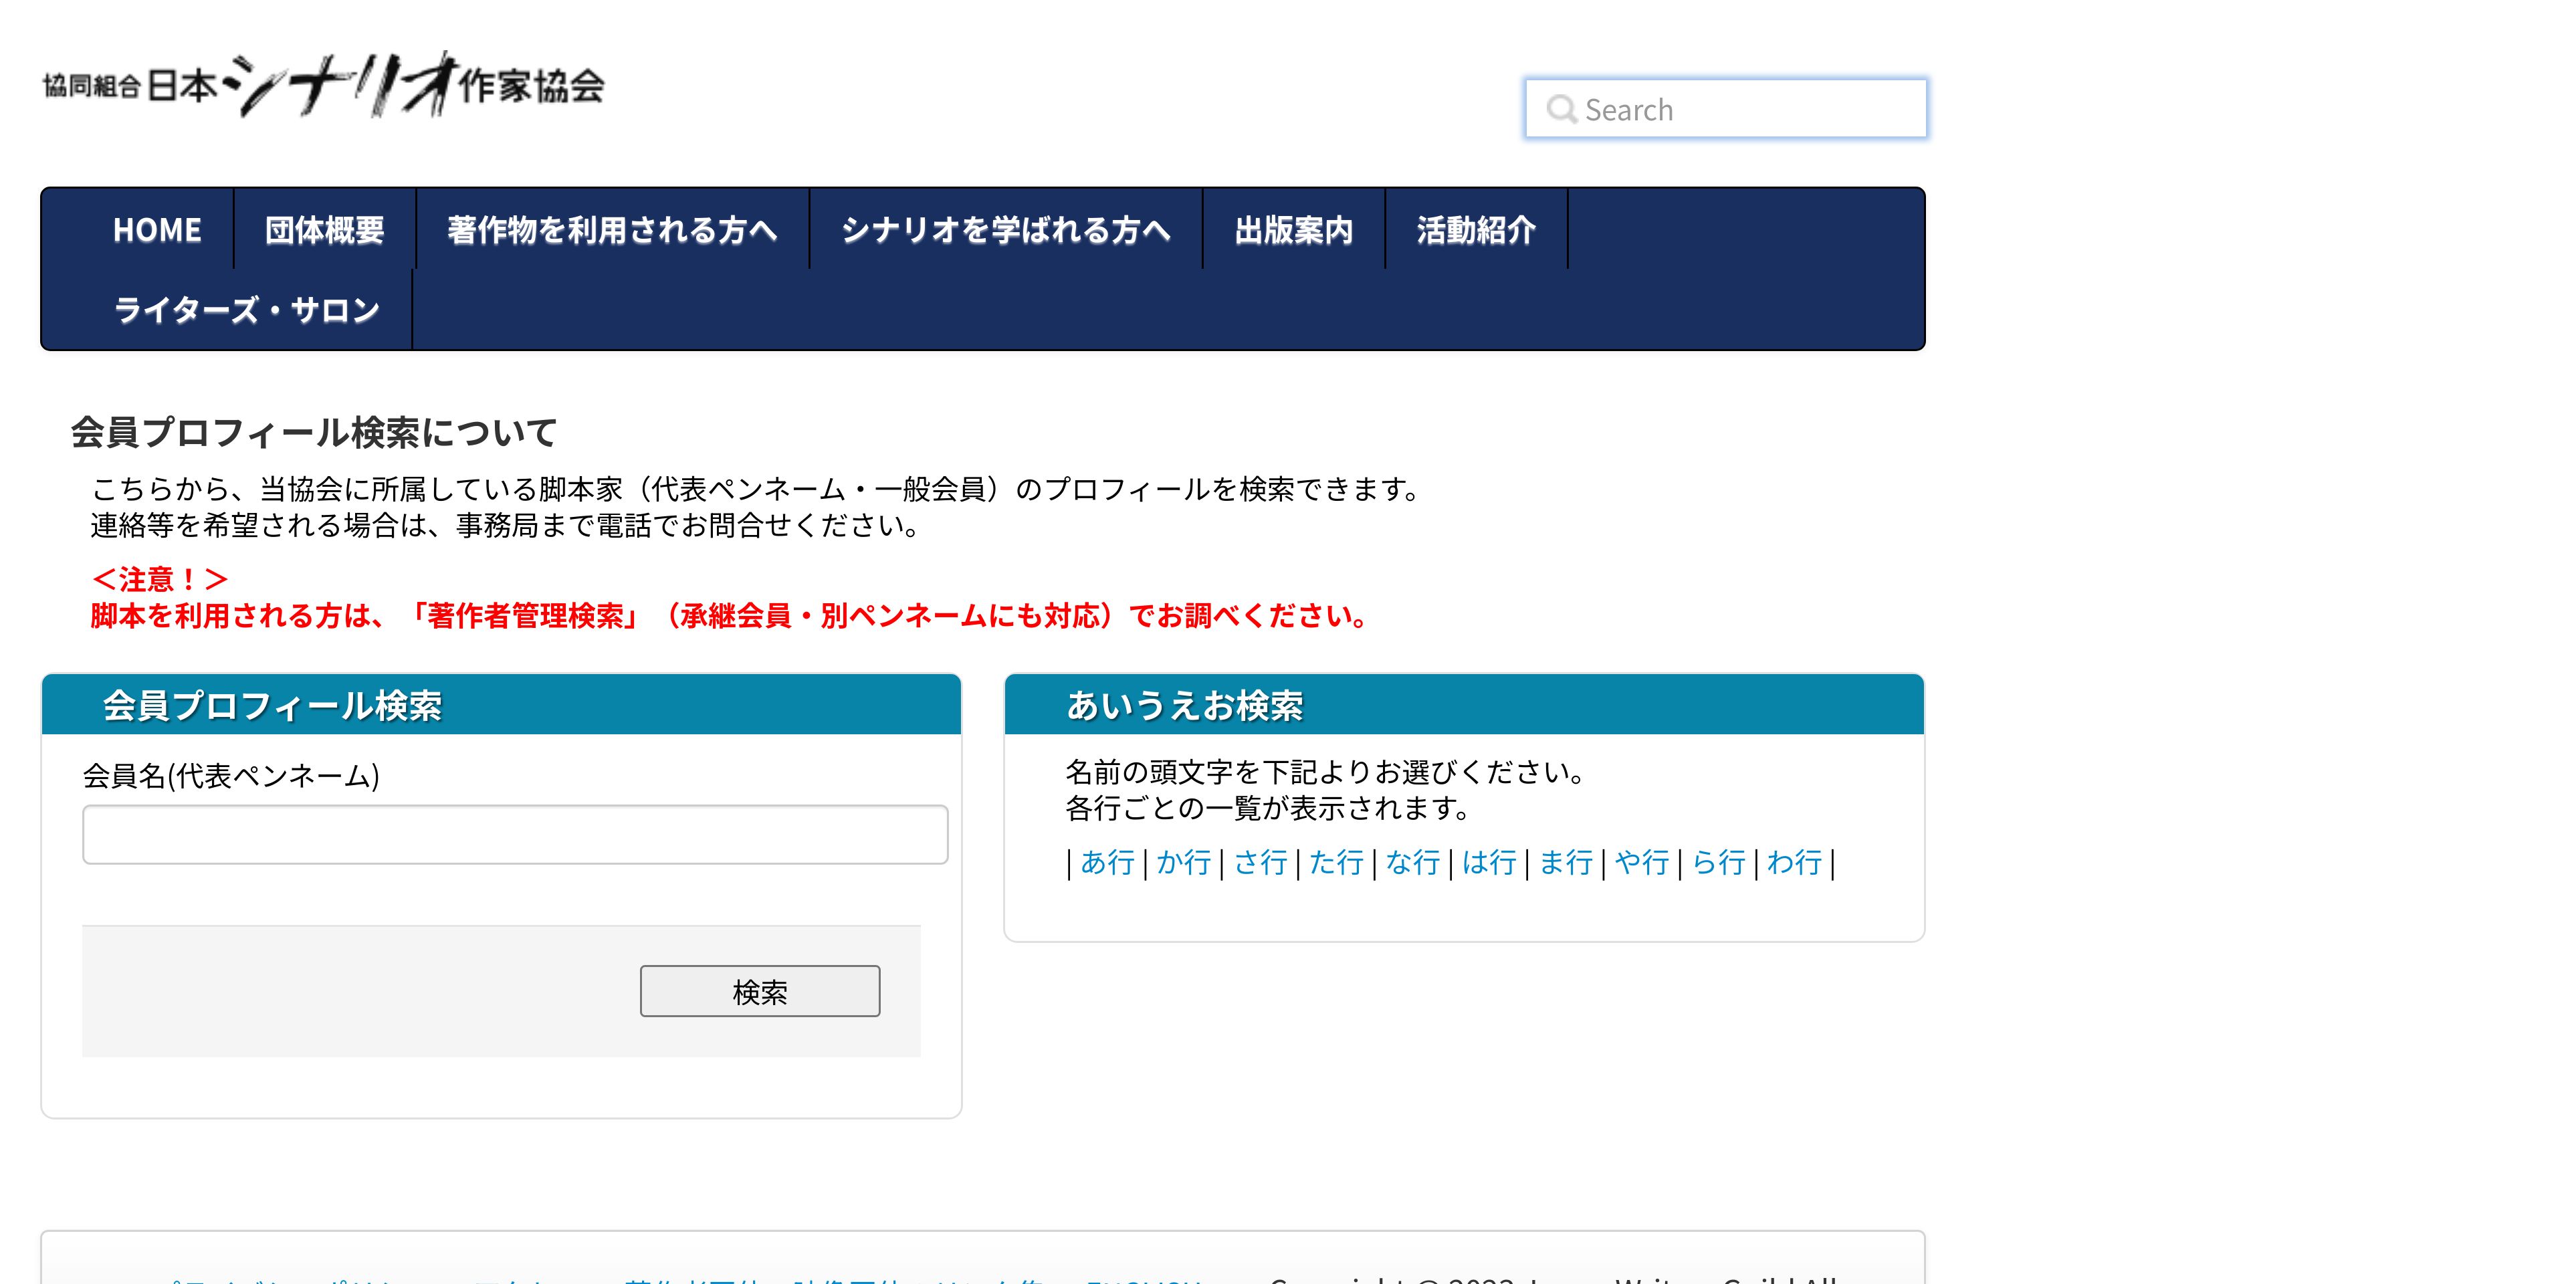Select the な行 index link
2576x1284 pixels.
(1413, 862)
